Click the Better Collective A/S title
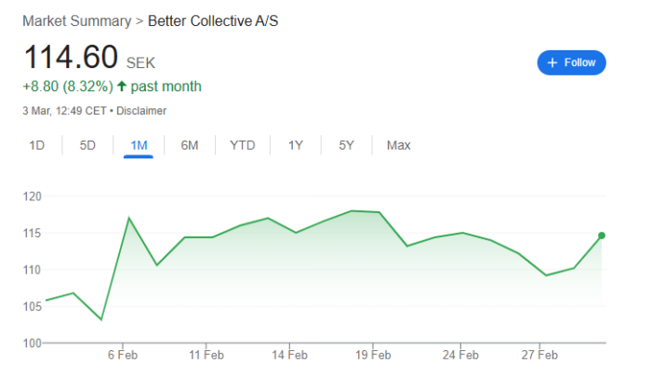The width and height of the screenshot is (651, 377). pos(213,20)
